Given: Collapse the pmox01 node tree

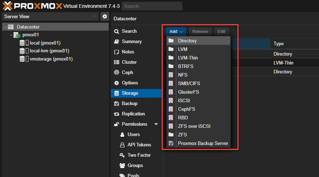Looking at the screenshot, I should click(10, 35).
